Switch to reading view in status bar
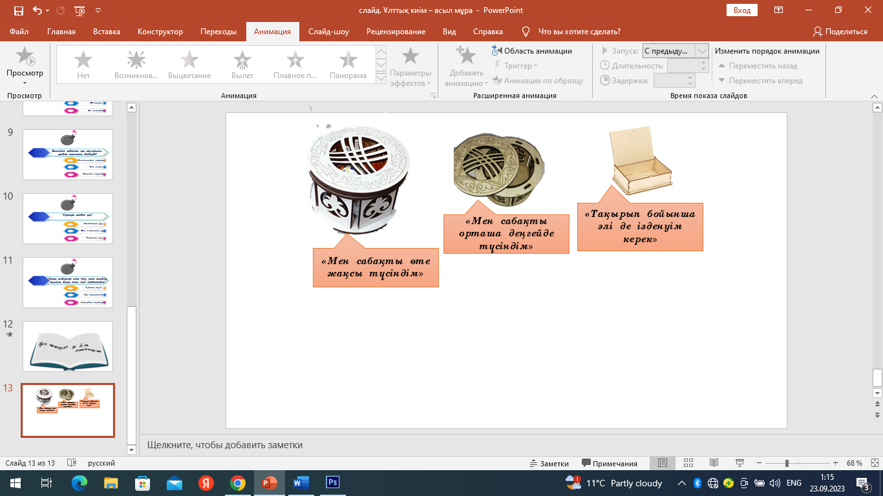The width and height of the screenshot is (883, 496). [714, 463]
